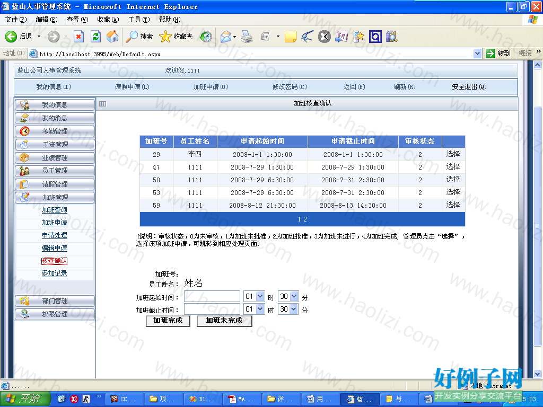
Task: Open the 考勤管理 sidebar section
Action: 55,131
